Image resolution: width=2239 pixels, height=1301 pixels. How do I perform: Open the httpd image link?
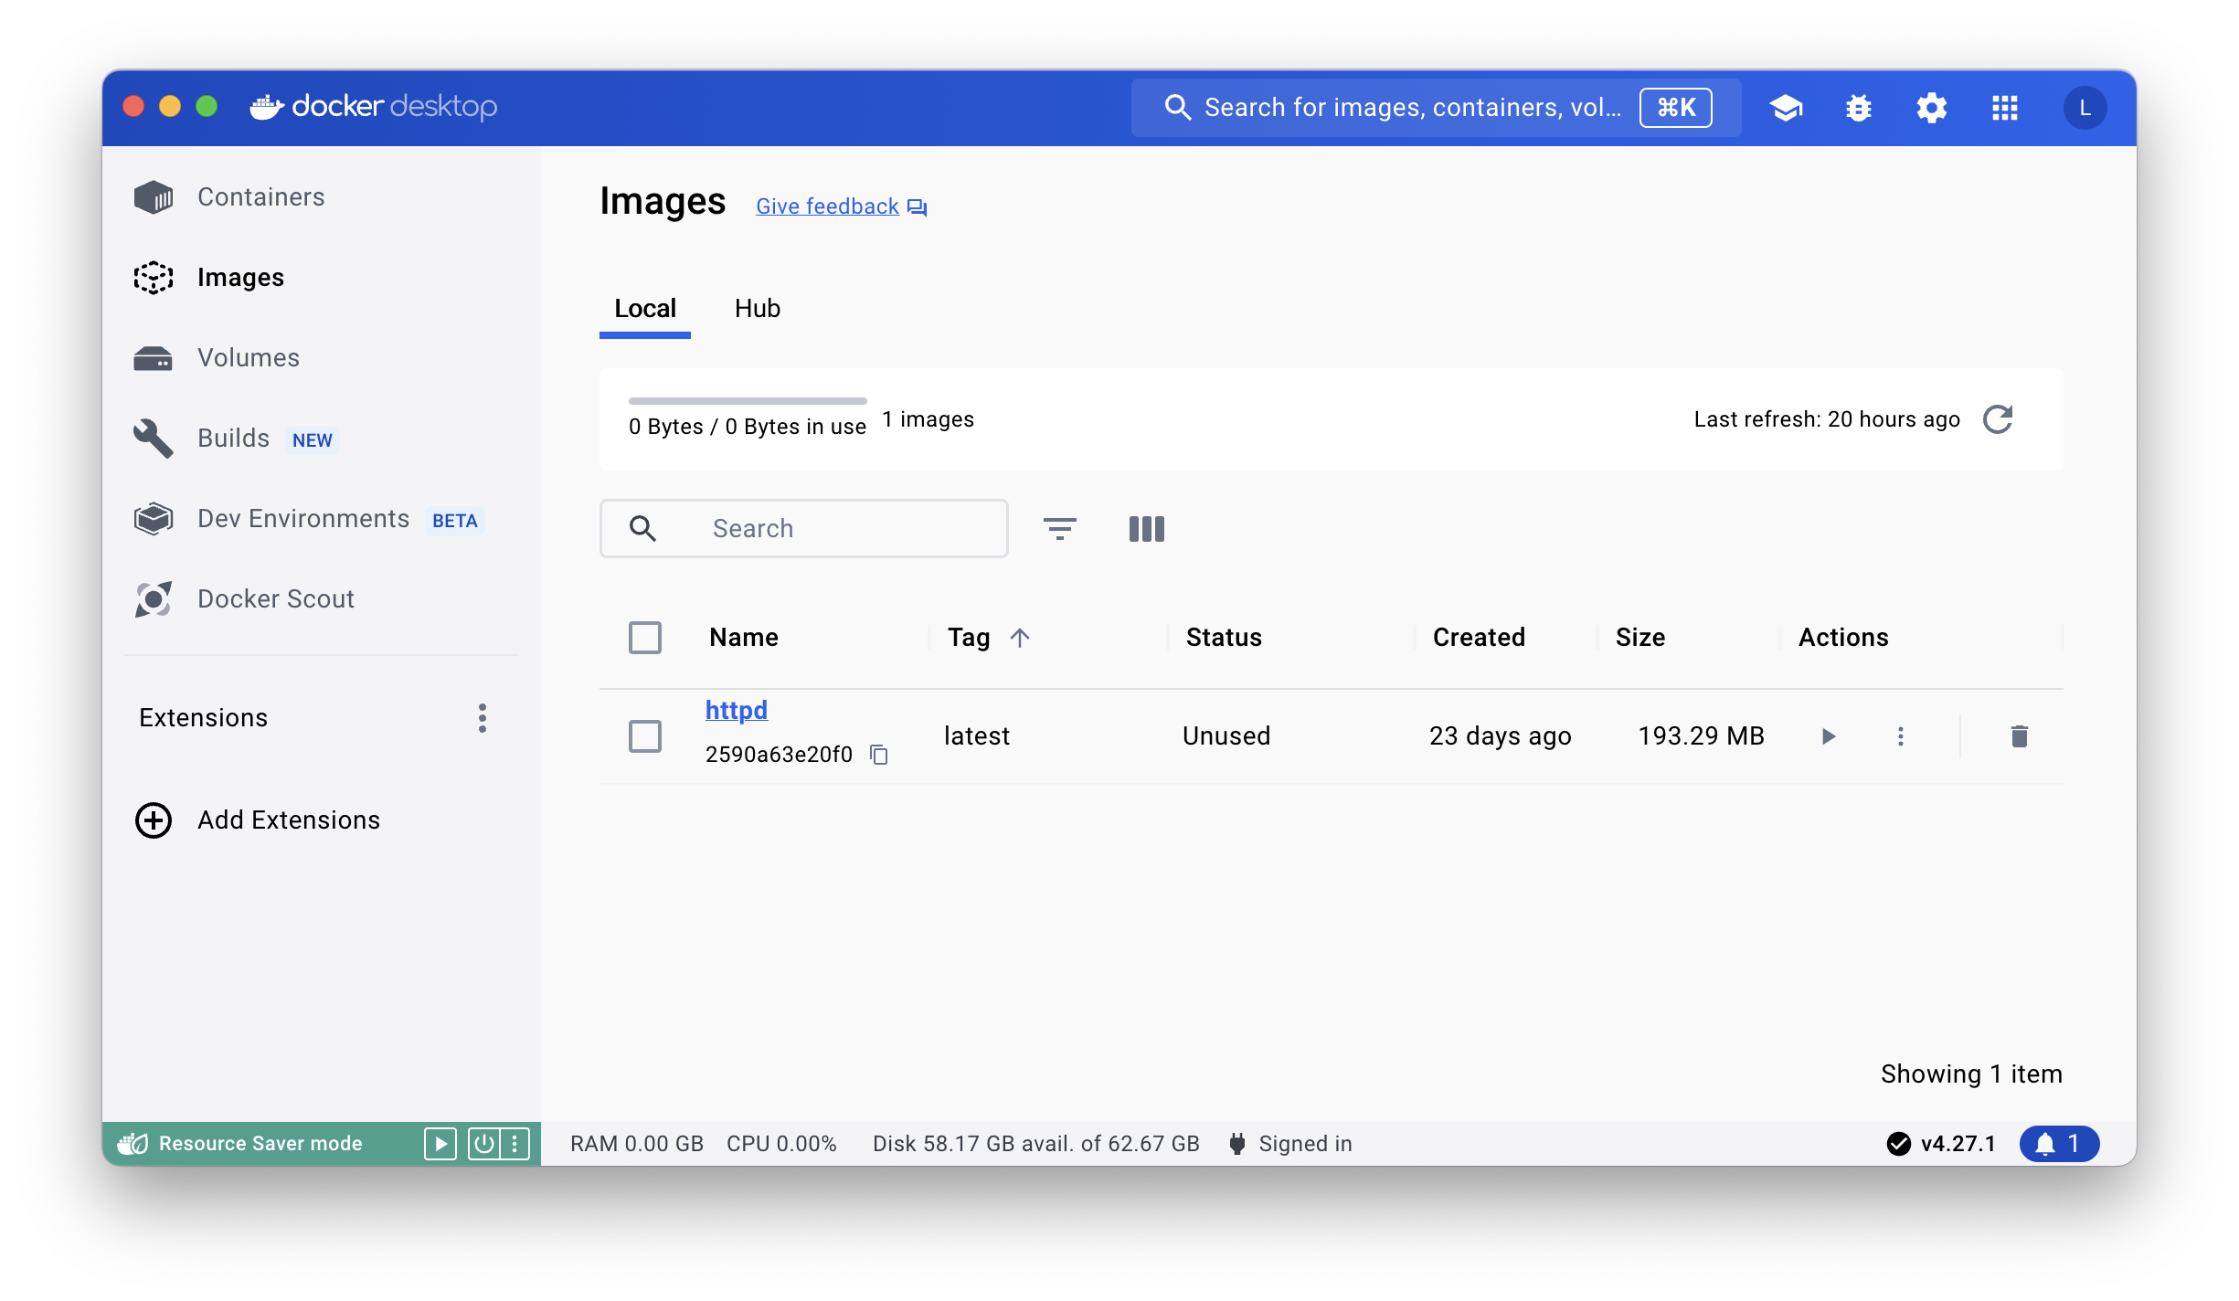point(737,711)
